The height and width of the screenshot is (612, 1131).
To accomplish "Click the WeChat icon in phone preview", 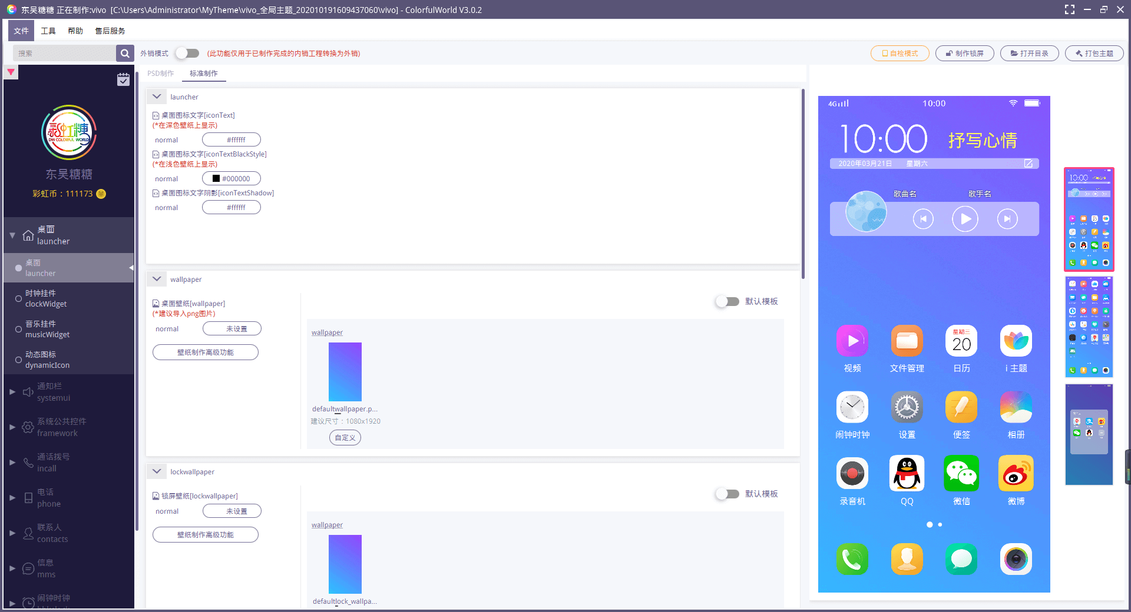I will (961, 474).
